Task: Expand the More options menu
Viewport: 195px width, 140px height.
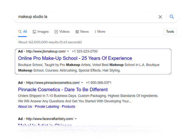Action: click(100, 32)
